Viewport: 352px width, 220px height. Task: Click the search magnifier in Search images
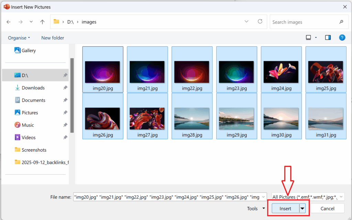point(341,22)
